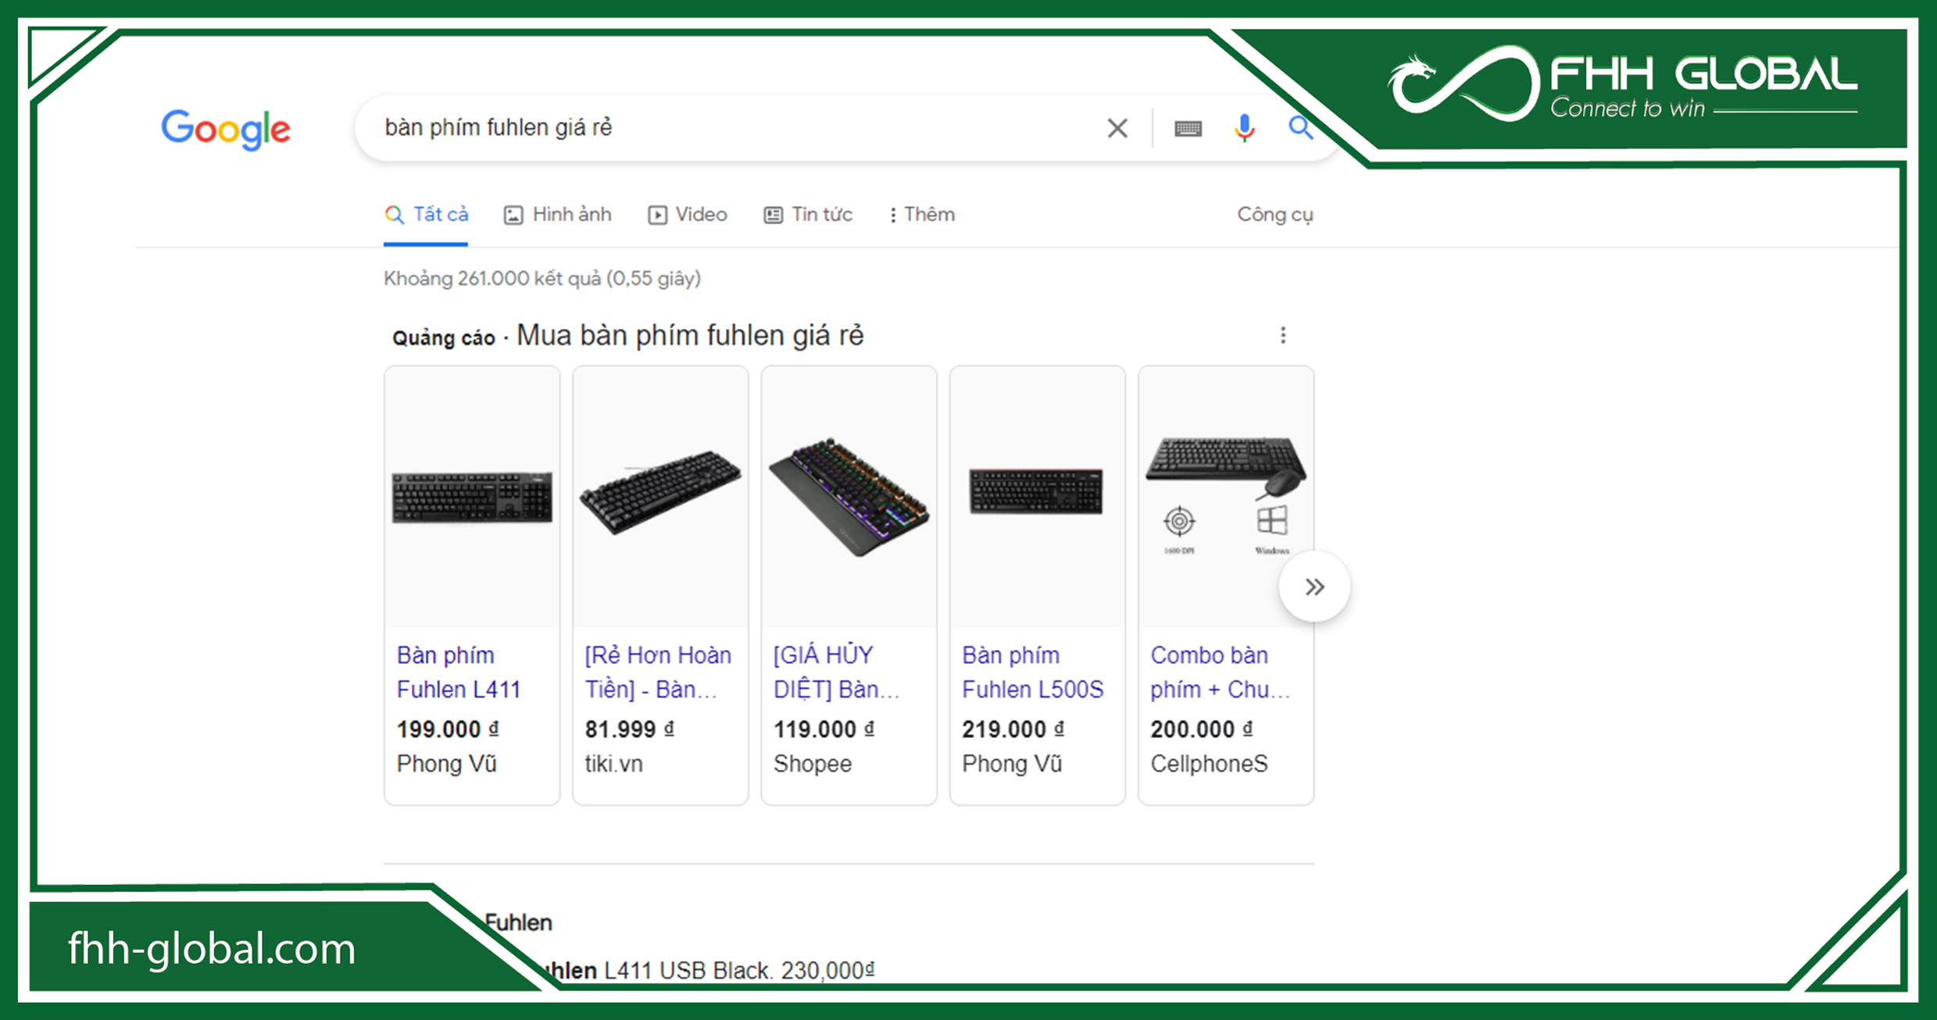Screen dimensions: 1937x1020
Task: Click inside the search input field
Action: (x=703, y=128)
